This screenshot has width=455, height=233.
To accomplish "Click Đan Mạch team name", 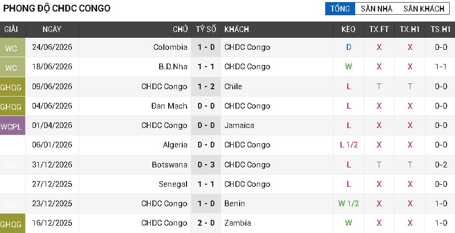I will pos(169,106).
